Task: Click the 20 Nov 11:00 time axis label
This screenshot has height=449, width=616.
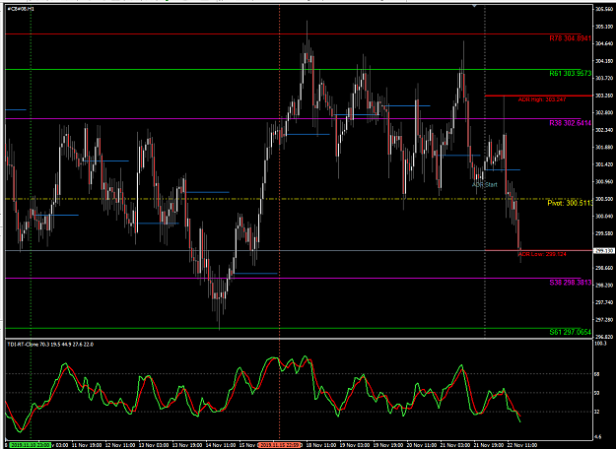Action: (x=423, y=445)
